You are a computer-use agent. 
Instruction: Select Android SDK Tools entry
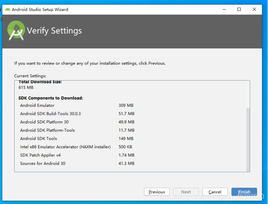click(38, 139)
